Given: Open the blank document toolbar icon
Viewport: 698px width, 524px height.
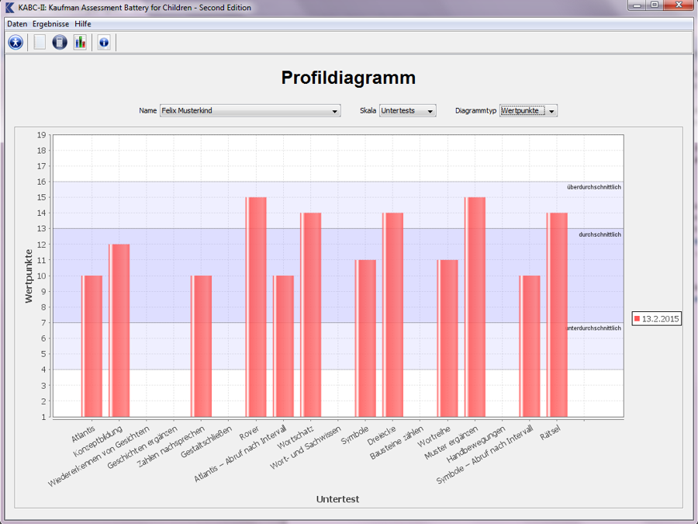Looking at the screenshot, I should pos(40,42).
